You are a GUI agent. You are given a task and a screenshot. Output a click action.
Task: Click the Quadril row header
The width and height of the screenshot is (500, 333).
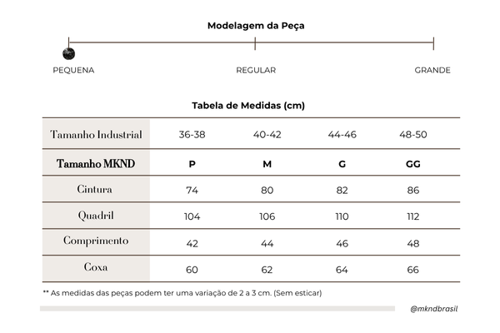(96, 216)
